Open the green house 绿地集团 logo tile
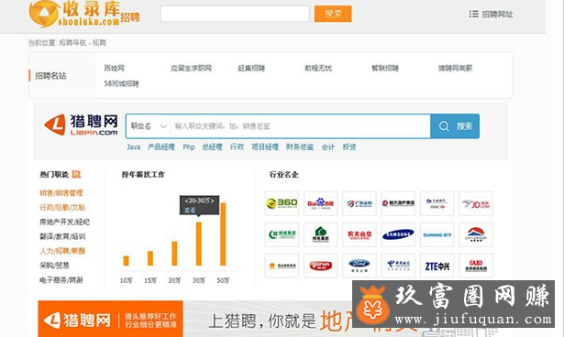The height and width of the screenshot is (337, 564). (320, 234)
